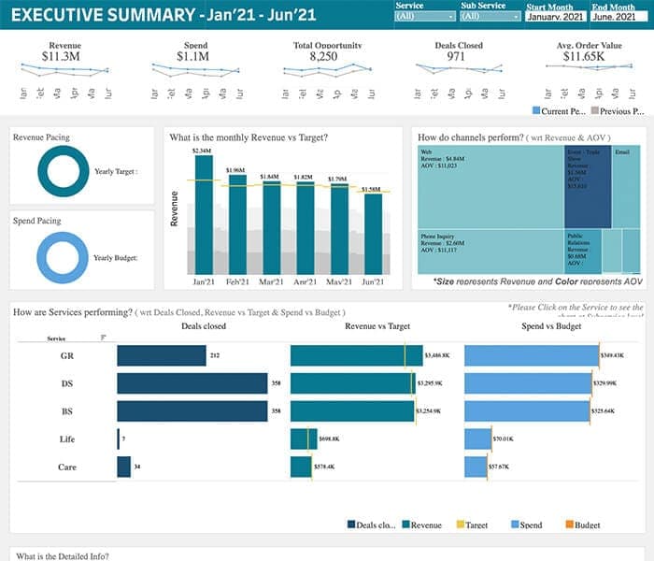Click the Revenue vs Target column header
This screenshot has height=561, width=654.
click(x=377, y=326)
